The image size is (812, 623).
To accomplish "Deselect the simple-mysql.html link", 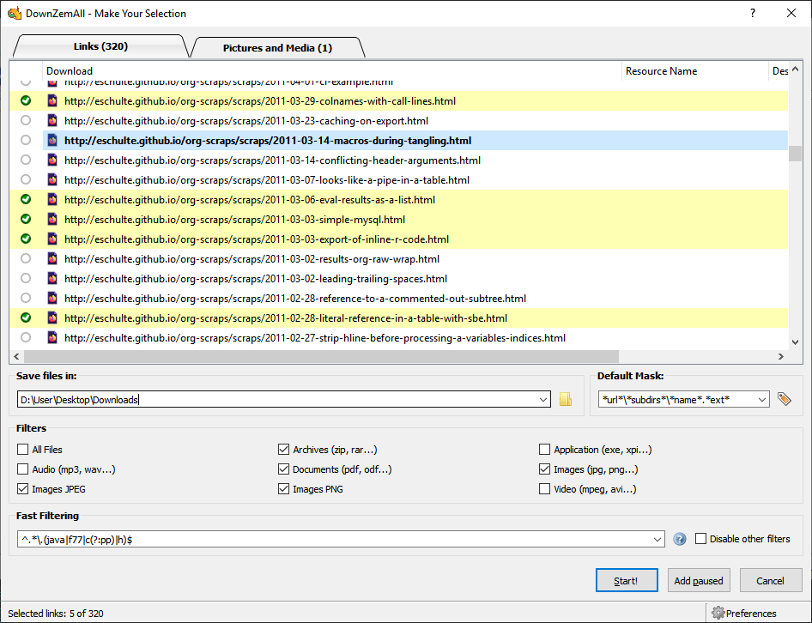I will [26, 219].
